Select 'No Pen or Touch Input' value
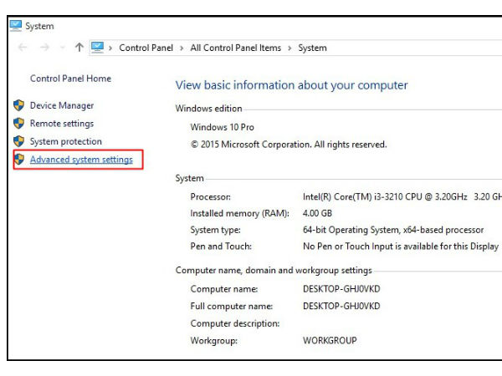The height and width of the screenshot is (376, 502). coord(401,246)
